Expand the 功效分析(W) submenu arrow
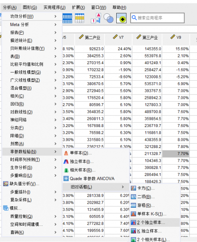 [x=55, y=16]
